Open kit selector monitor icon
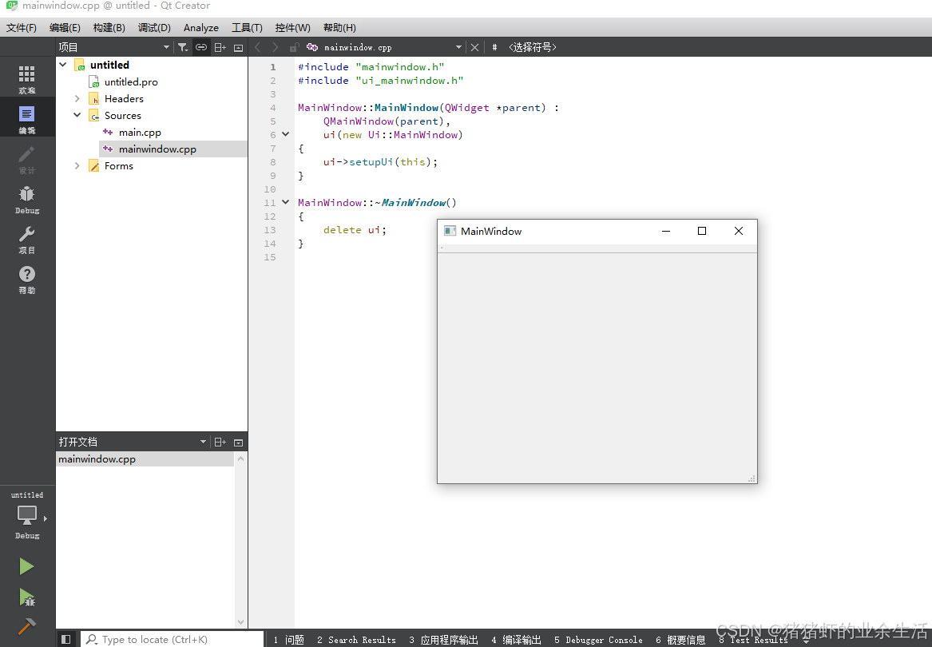Screen dimensions: 932x647 point(26,515)
